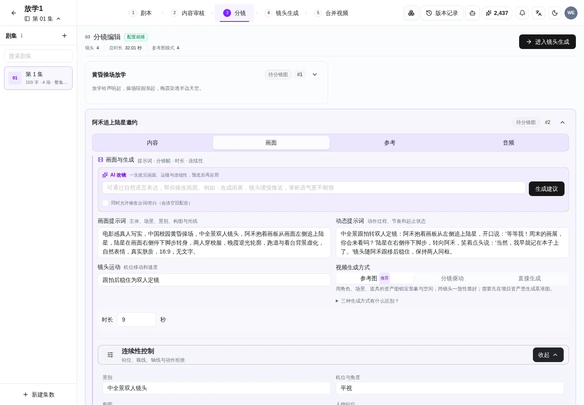Focus the 搜索剧集 search field

[39, 56]
